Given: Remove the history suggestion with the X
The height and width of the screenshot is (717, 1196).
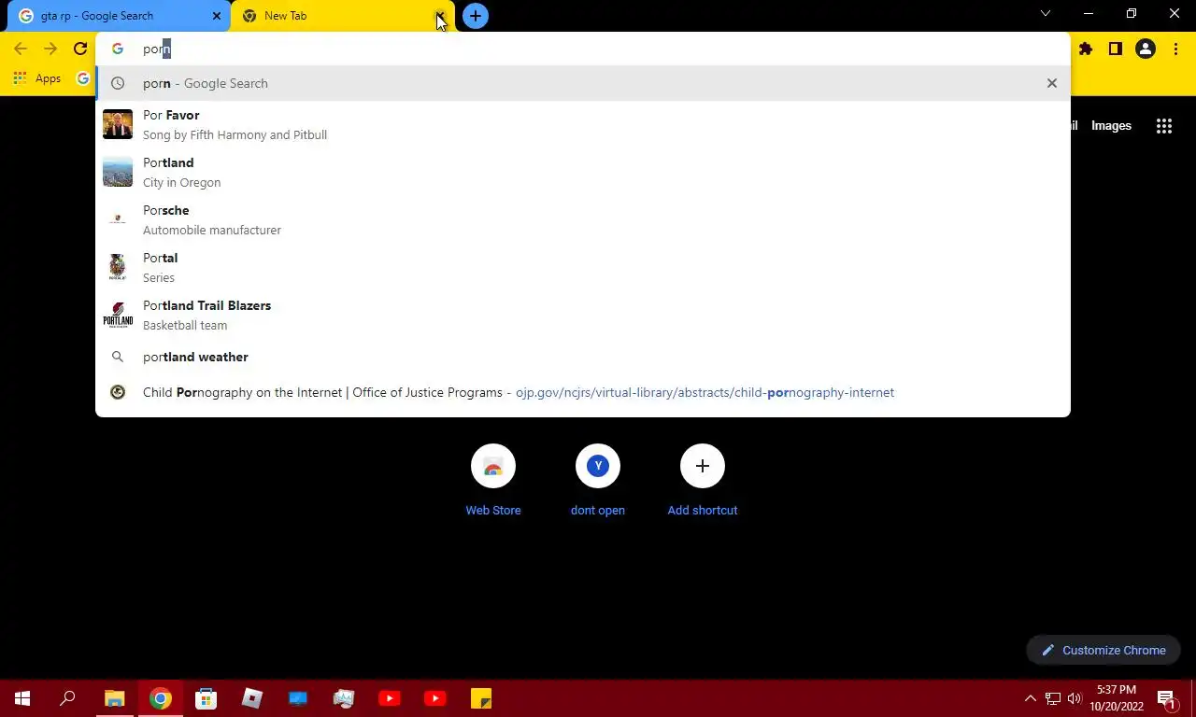Looking at the screenshot, I should coord(1052,83).
